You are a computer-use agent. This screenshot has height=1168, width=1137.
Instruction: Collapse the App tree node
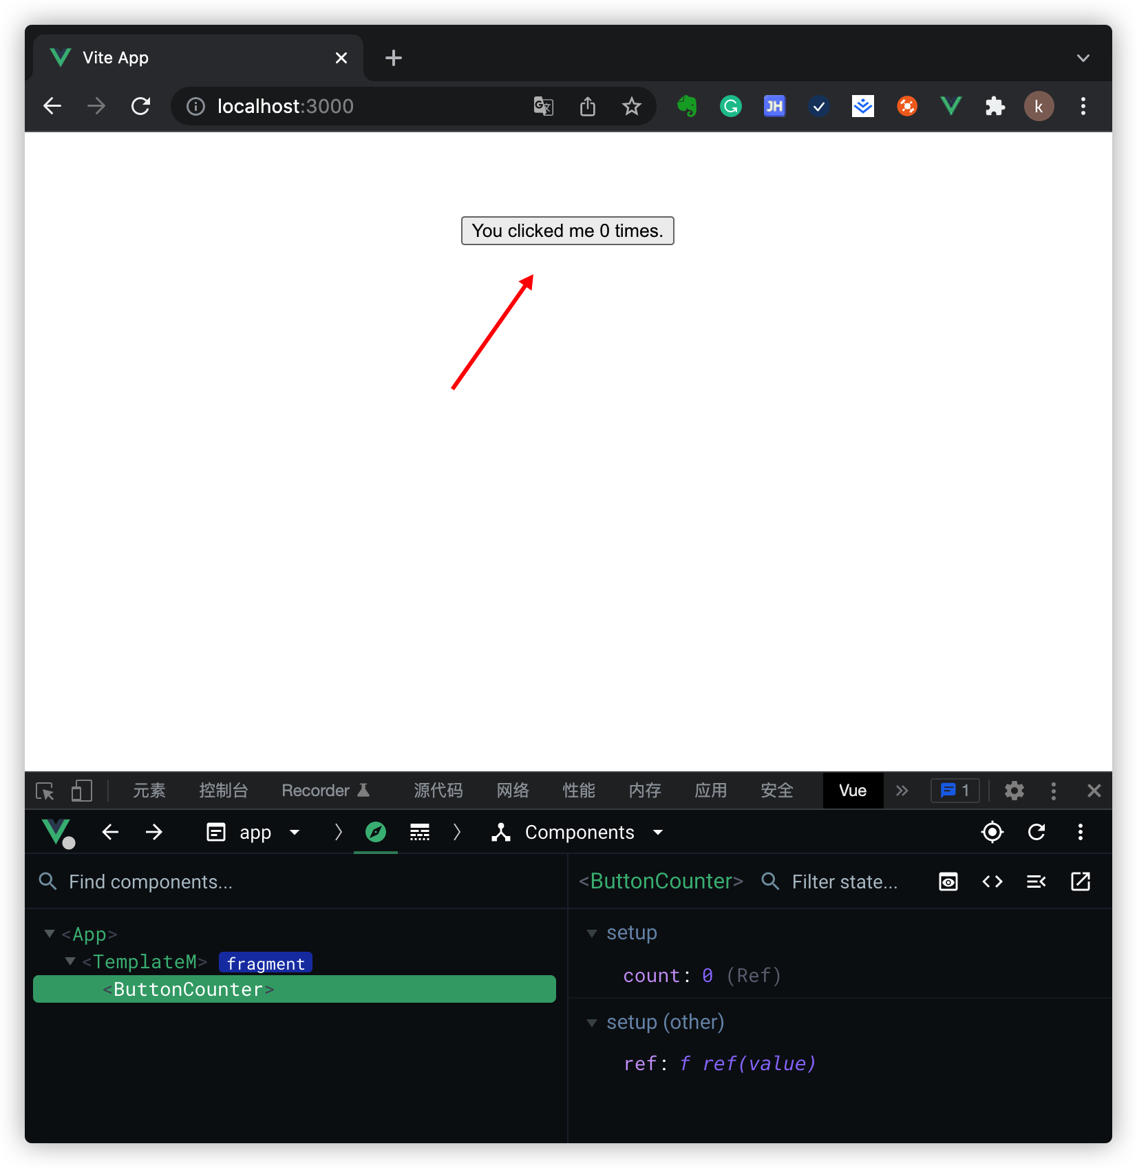[50, 934]
